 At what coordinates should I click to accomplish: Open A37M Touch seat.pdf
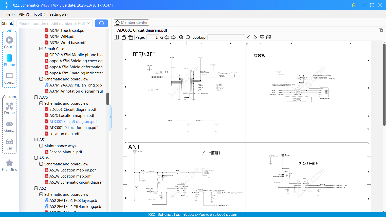[x=67, y=30]
